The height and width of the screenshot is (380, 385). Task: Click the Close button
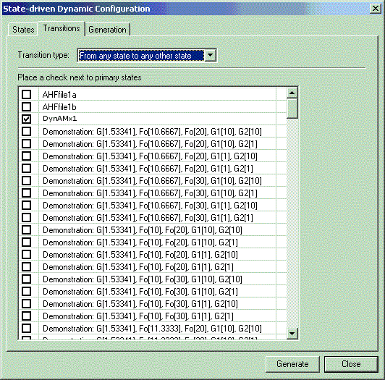tap(351, 364)
